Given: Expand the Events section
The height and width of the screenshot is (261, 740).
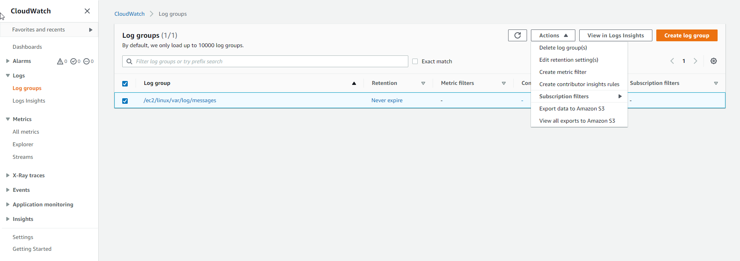Looking at the screenshot, I should [x=7, y=190].
